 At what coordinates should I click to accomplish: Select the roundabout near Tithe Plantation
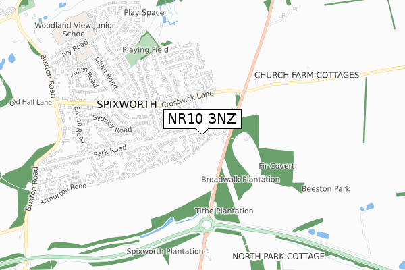207,225
